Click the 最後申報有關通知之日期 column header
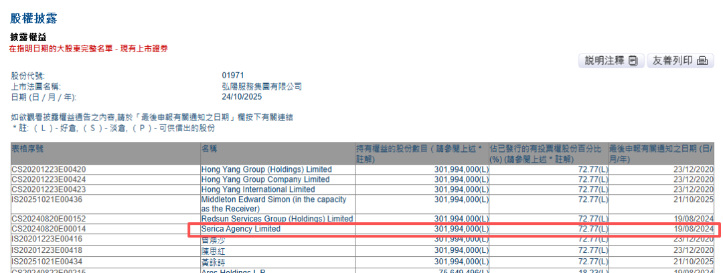The image size is (723, 273). click(x=661, y=154)
